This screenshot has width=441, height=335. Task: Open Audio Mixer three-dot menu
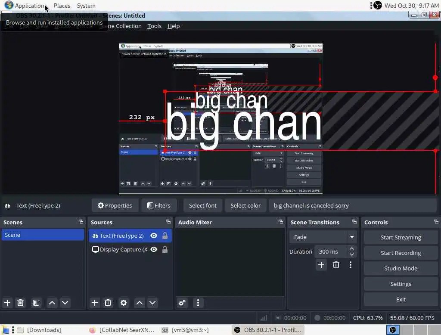pos(198,303)
